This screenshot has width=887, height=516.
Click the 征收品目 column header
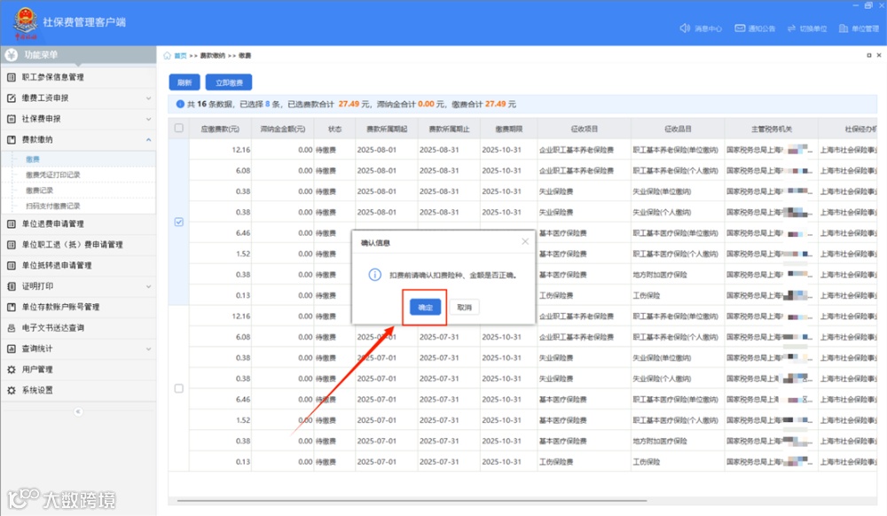coord(678,129)
